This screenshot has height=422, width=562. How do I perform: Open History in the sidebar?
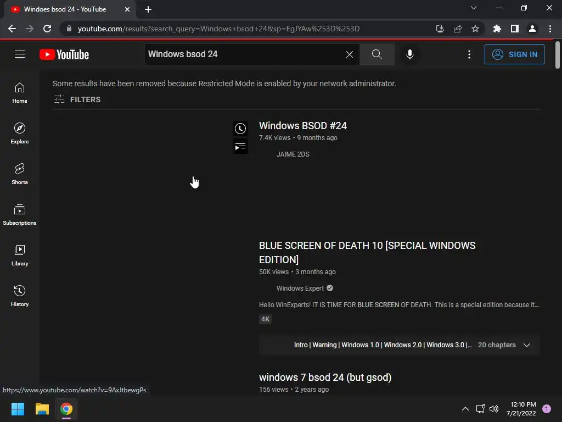tap(20, 296)
